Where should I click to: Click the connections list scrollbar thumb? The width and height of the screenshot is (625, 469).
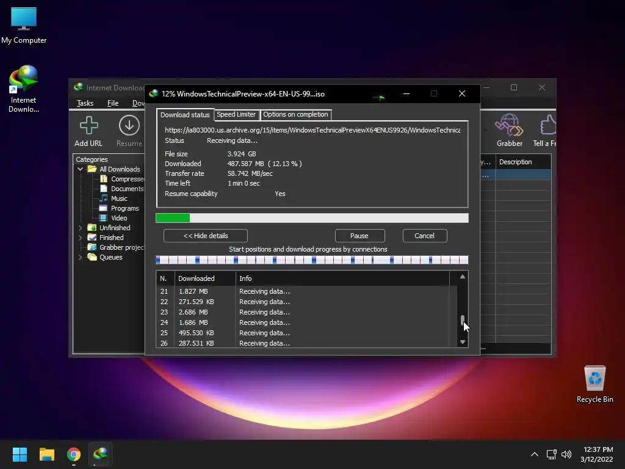(x=463, y=320)
